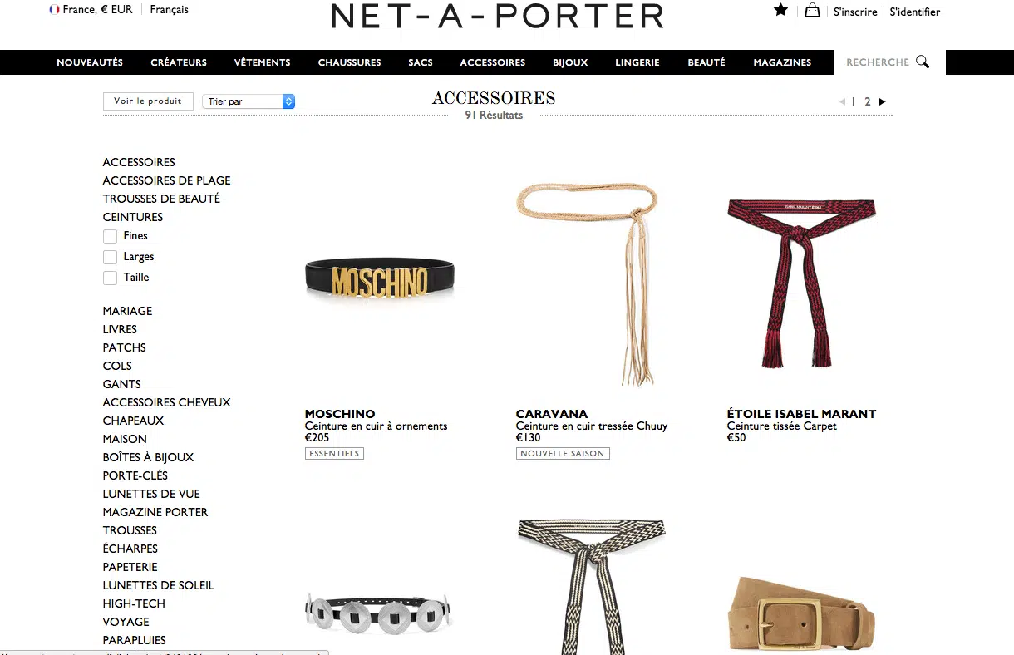Tick the Fines checkbox

tap(110, 236)
